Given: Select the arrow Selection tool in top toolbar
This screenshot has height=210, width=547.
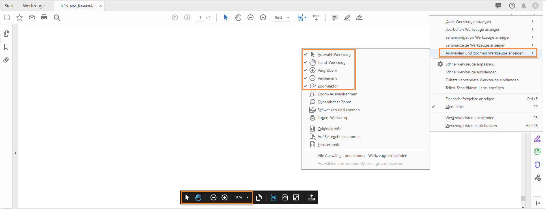Looking at the screenshot, I should tap(226, 17).
